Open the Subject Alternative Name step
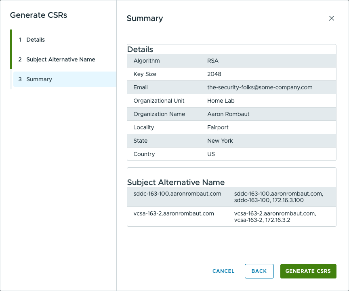349x291 pixels. point(61,59)
